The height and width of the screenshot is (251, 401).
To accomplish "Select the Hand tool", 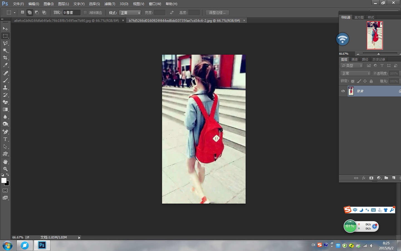I will click(5, 162).
